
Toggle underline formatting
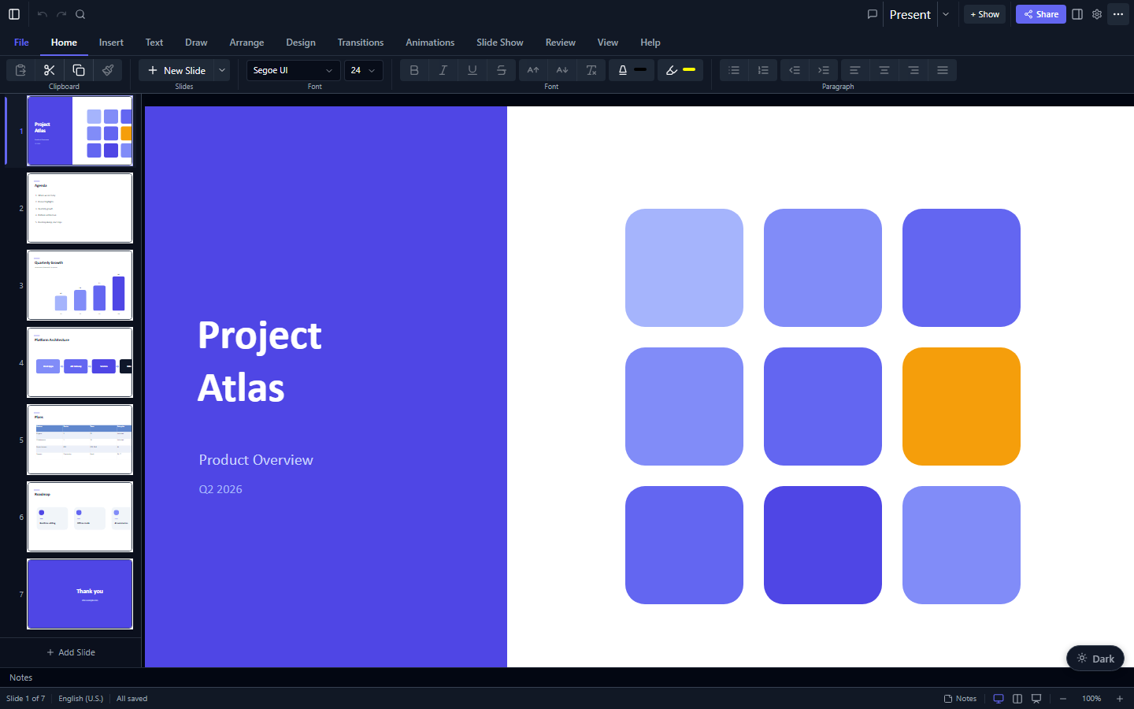tap(472, 70)
